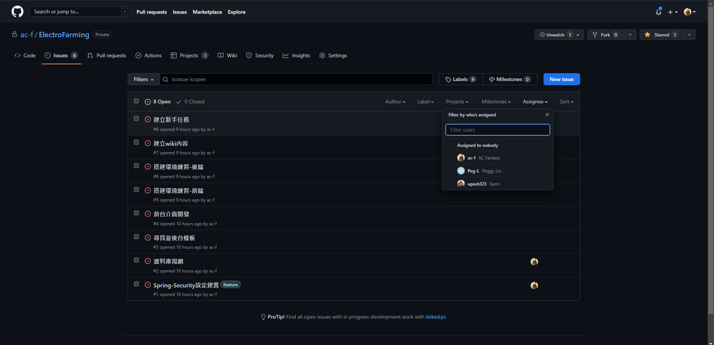
Task: Show closed issues via 0 Closed
Action: tap(190, 101)
